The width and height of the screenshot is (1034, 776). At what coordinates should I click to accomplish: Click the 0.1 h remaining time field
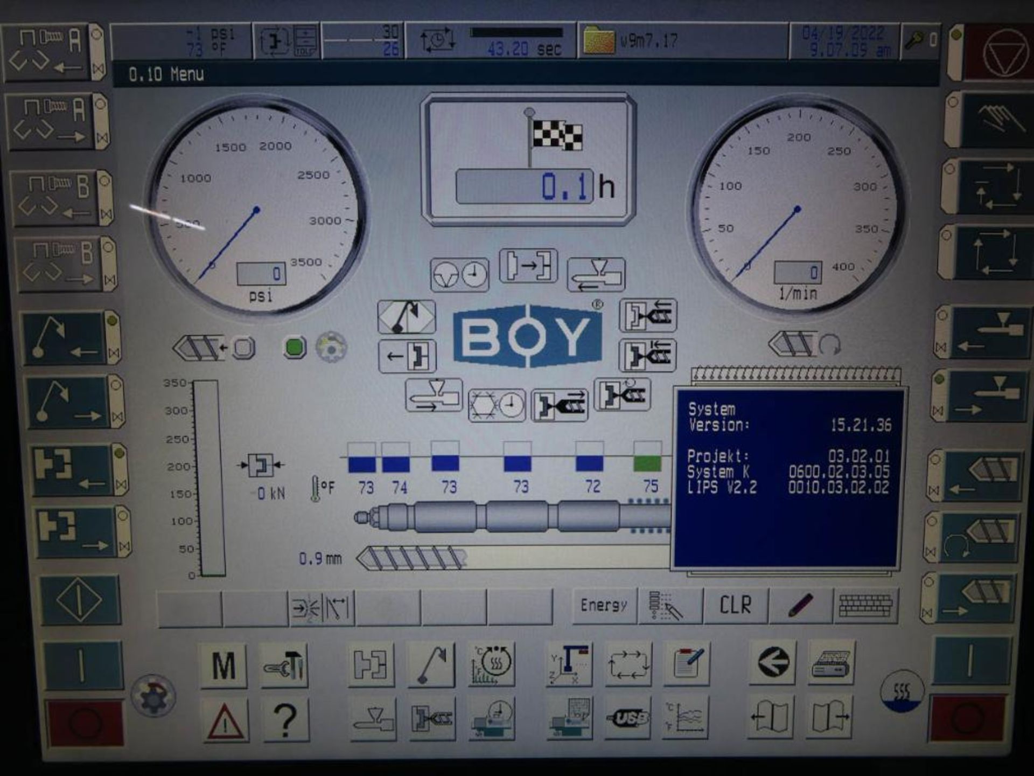[x=525, y=186]
